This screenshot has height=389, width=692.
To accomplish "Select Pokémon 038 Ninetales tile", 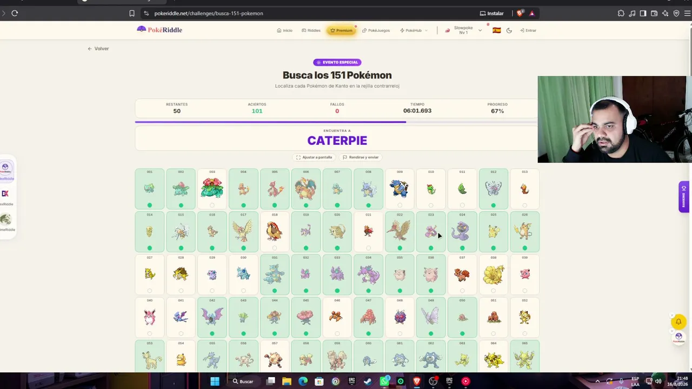I will click(x=493, y=274).
